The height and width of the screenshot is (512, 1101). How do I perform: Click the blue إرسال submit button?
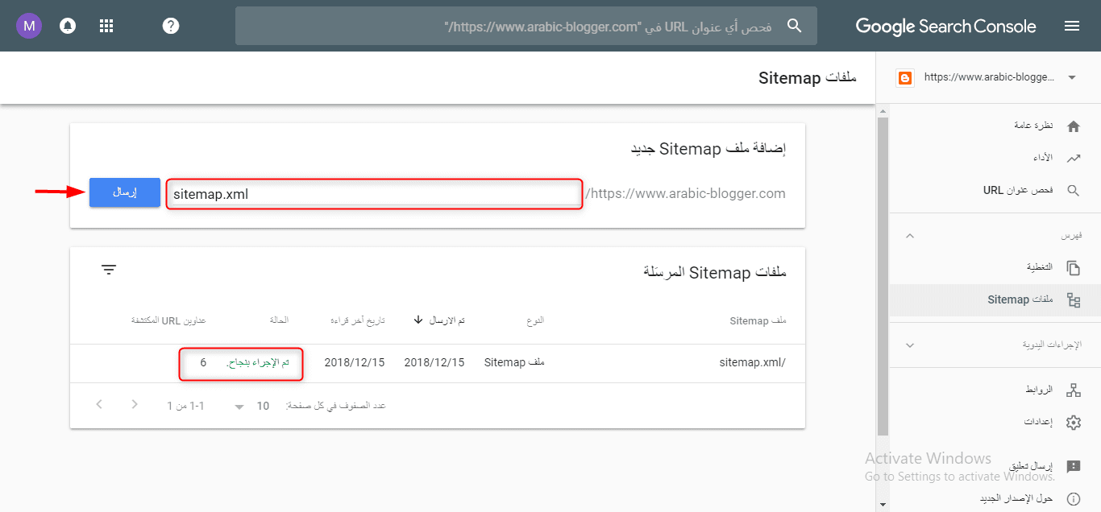125,192
